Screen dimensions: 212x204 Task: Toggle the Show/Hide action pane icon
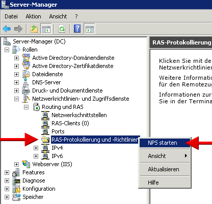pyautogui.click(x=90, y=29)
